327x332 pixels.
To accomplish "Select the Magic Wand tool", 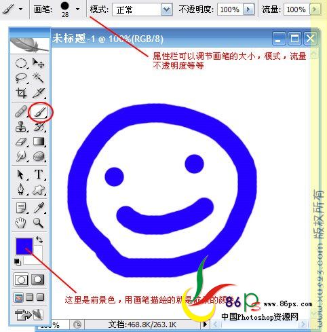I will (38, 78).
